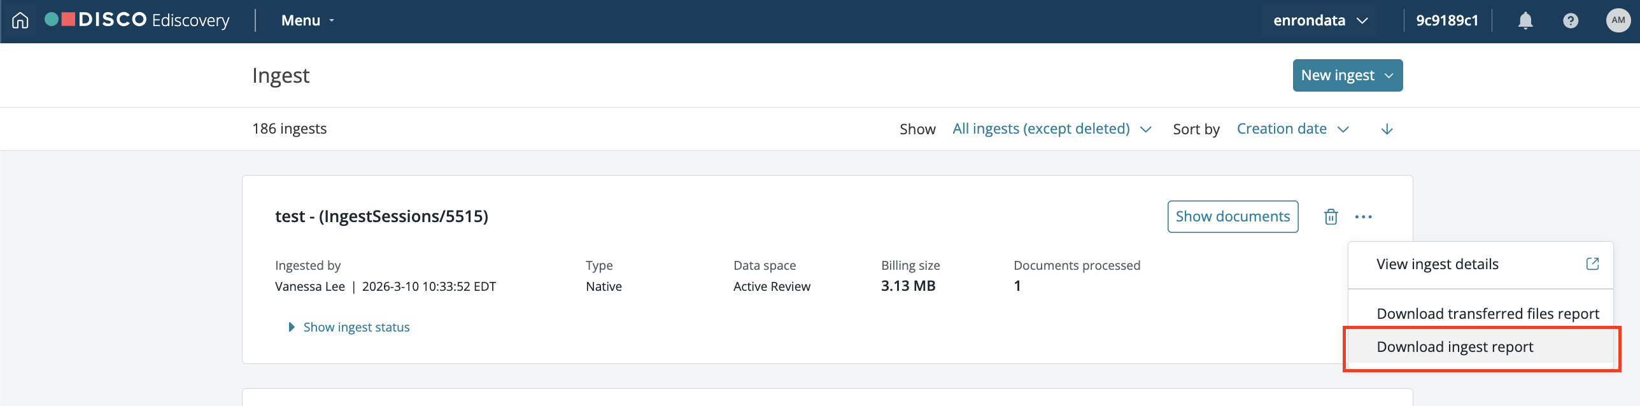Click Active Review data space value

click(772, 286)
